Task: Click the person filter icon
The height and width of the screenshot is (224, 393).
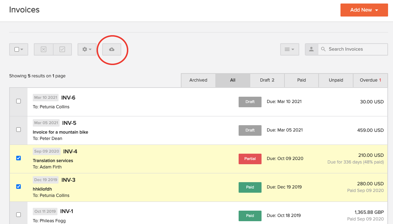Action: [311, 49]
